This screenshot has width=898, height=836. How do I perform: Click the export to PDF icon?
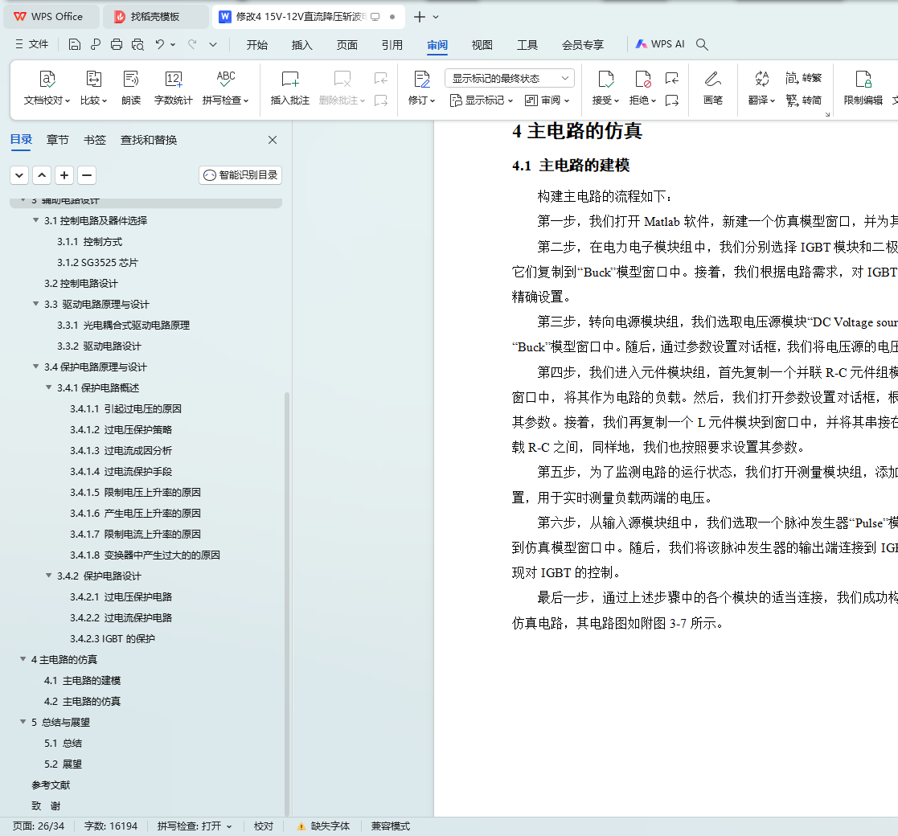click(96, 45)
